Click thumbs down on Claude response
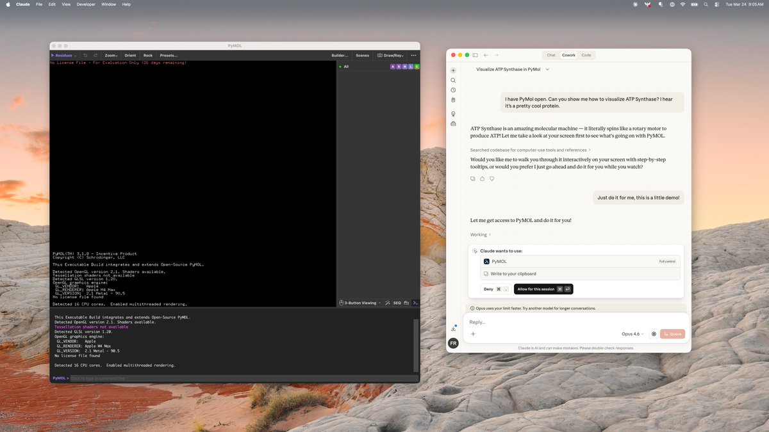 pyautogui.click(x=492, y=179)
